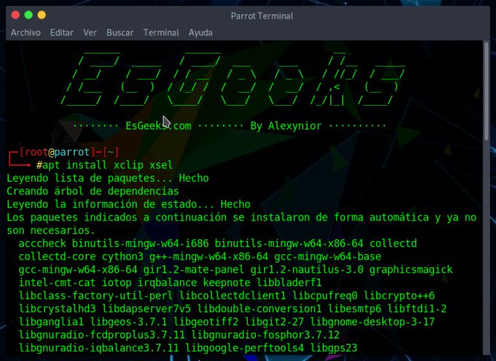496x361 pixels.
Task: Select the Terminal menu
Action: point(161,32)
